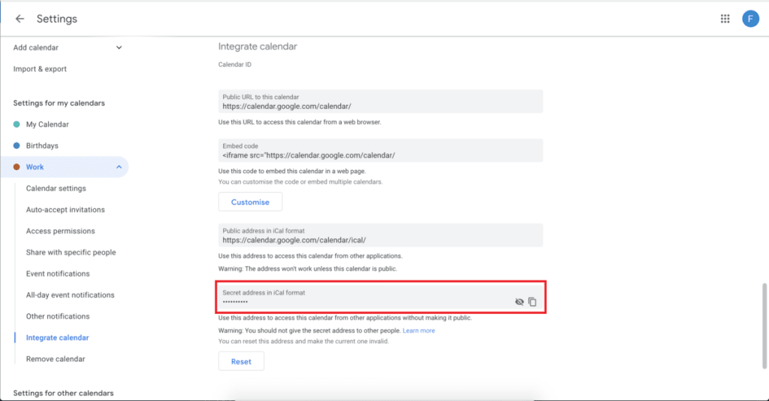Open Calendar settings section
This screenshot has width=769, height=401.
click(x=56, y=188)
